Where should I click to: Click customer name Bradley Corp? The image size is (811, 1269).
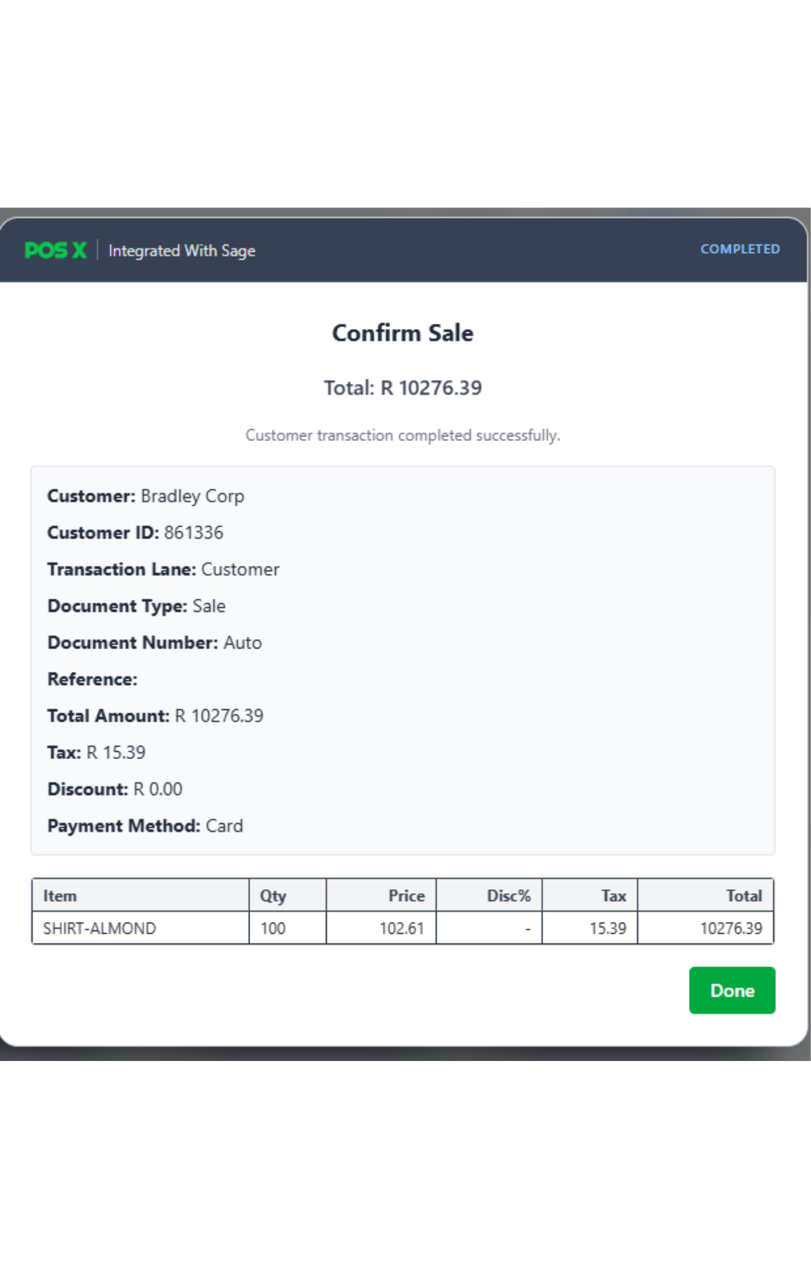[x=193, y=496]
